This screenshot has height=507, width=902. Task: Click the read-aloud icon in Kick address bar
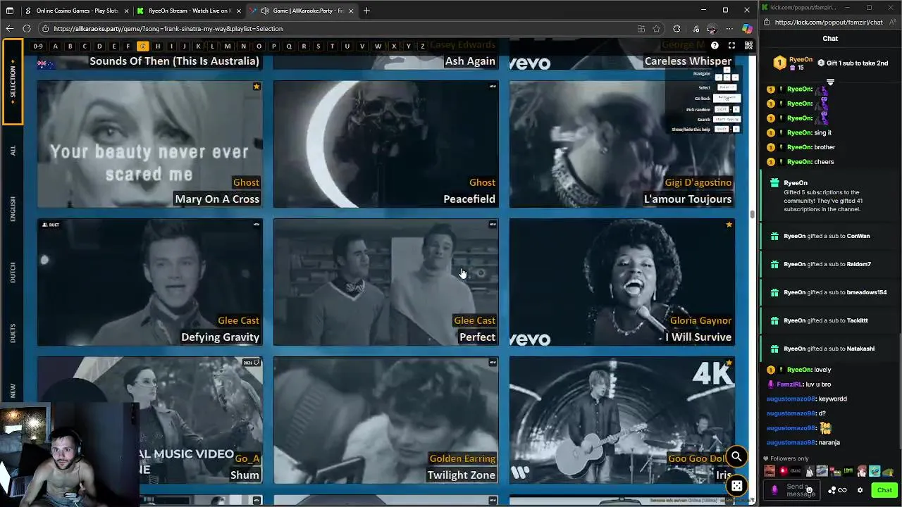892,22
